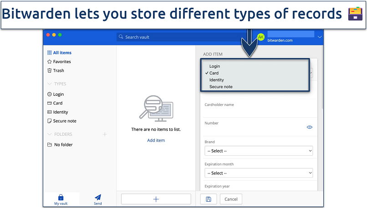This screenshot has height=208, width=367.
Task: Click the save floppy disk icon
Action: 208,199
